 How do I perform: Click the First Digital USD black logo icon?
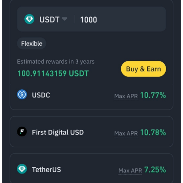point(22,131)
